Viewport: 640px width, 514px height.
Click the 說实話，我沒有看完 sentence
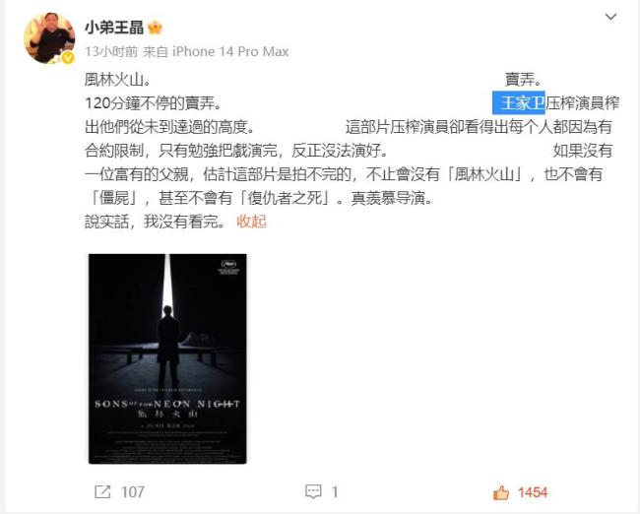tap(156, 222)
